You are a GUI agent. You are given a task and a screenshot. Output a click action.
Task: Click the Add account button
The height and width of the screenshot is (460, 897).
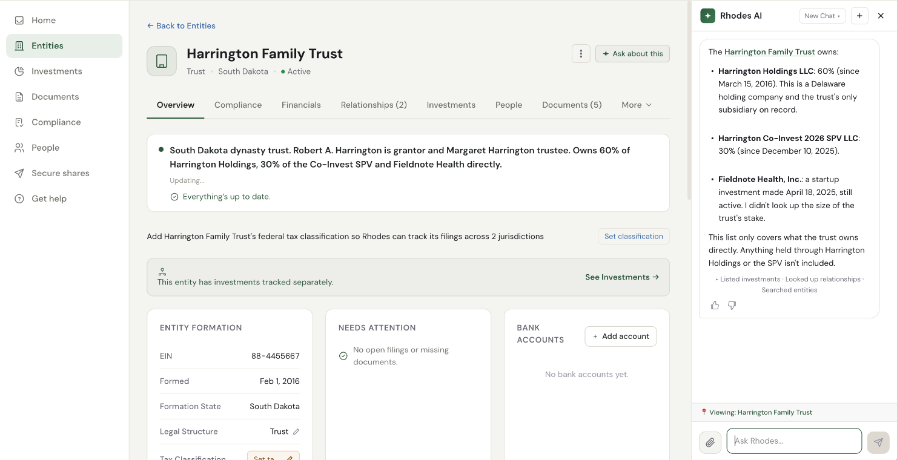point(621,337)
